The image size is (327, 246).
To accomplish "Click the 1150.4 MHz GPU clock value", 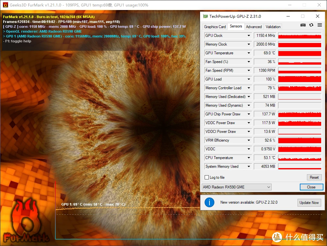I will [265, 36].
